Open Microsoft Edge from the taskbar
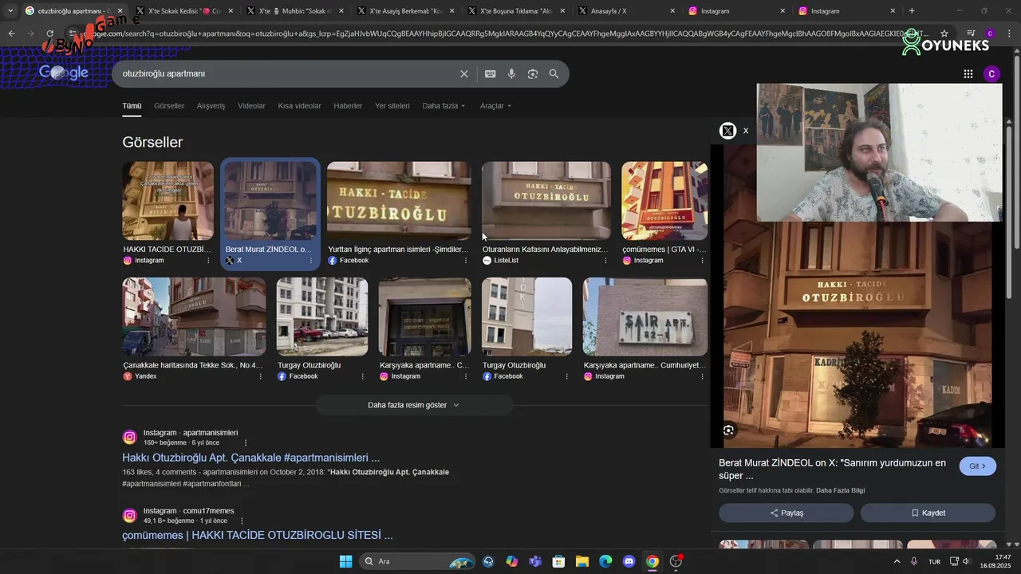The image size is (1021, 574). 605,561
